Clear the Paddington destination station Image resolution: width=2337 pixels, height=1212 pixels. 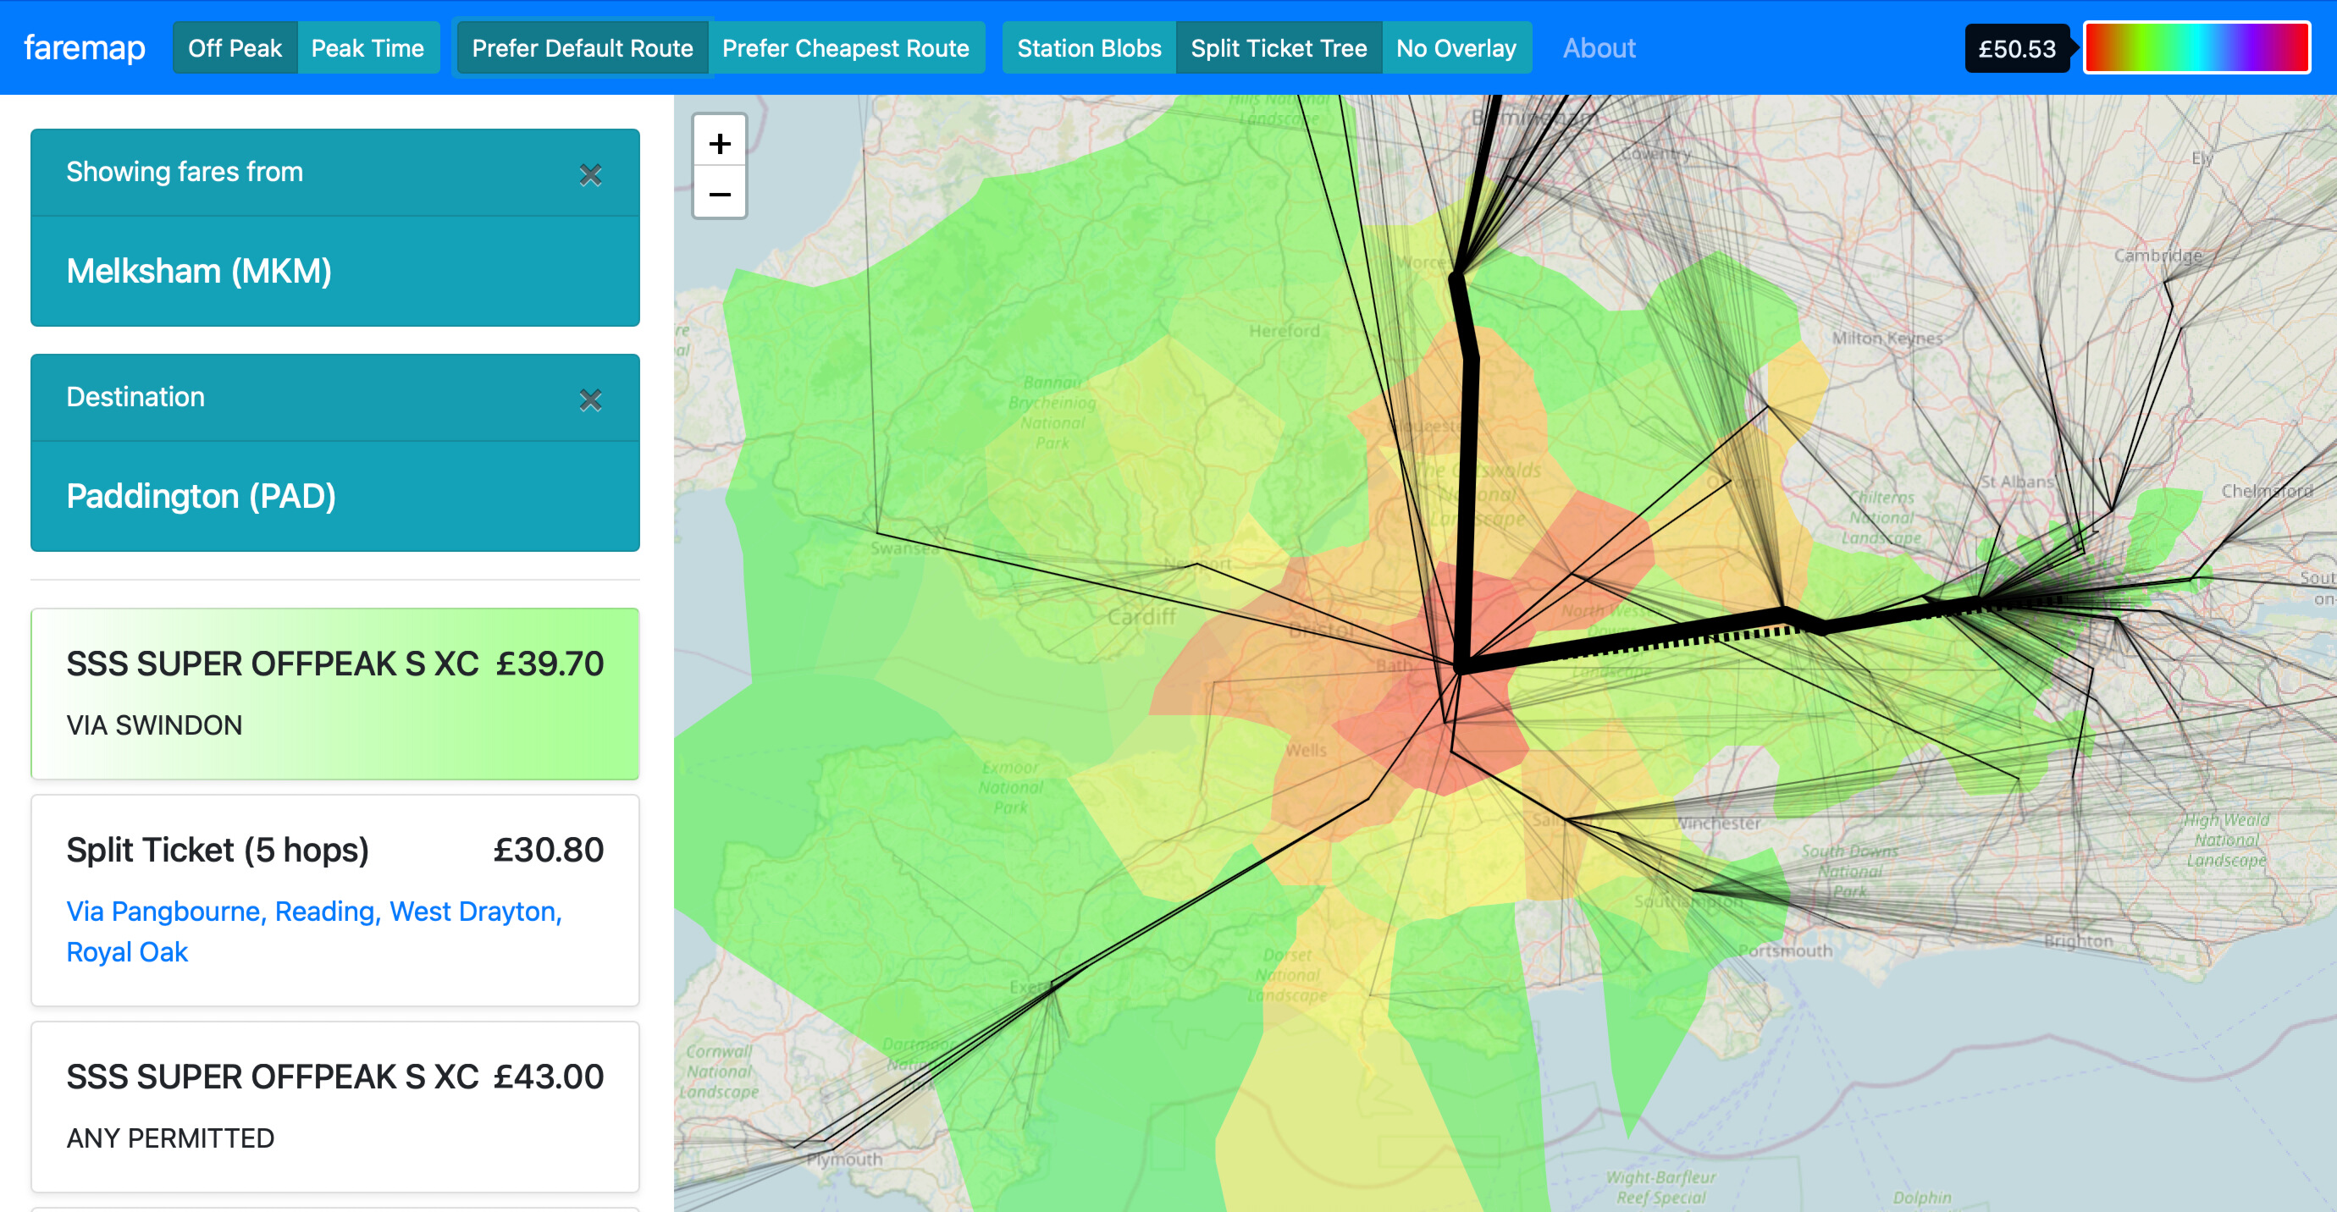(x=591, y=399)
